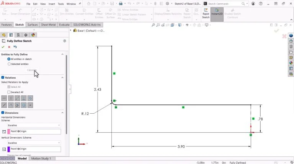Select the Rapid Sketch tool
Viewport: 294px width, 164px height.
coord(206,14)
